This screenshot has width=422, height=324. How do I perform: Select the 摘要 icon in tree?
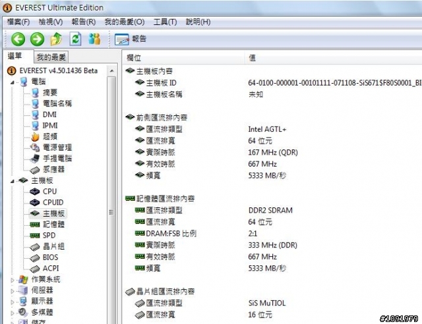tap(35, 93)
